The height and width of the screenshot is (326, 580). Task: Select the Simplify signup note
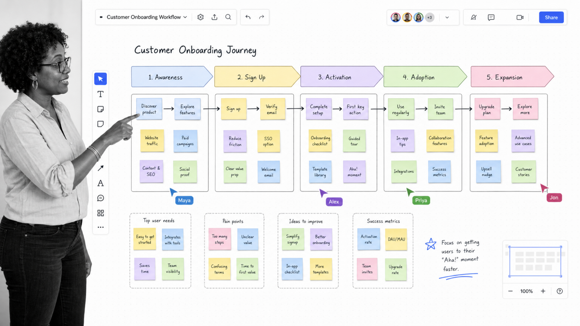(x=293, y=239)
